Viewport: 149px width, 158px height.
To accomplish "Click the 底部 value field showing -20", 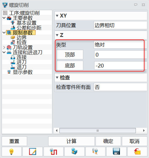I will tap(119, 66).
